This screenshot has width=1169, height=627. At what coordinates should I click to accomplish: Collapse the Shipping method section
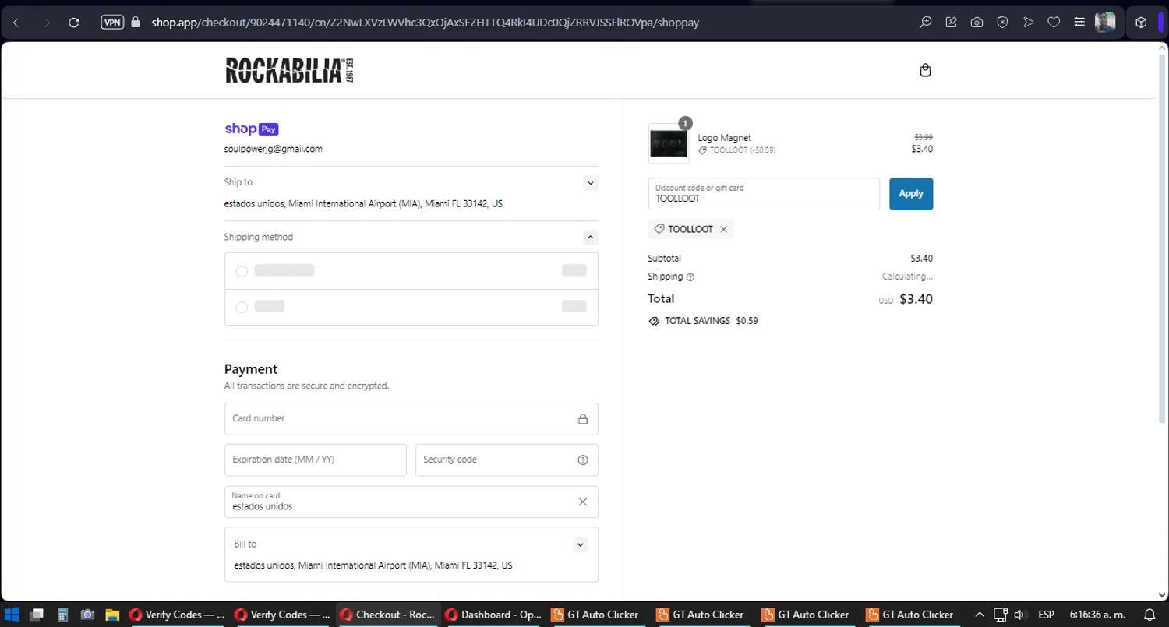590,238
